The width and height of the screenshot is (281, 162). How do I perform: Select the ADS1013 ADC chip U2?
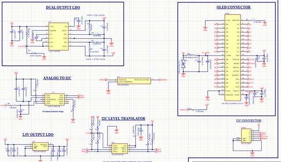[x=54, y=99]
